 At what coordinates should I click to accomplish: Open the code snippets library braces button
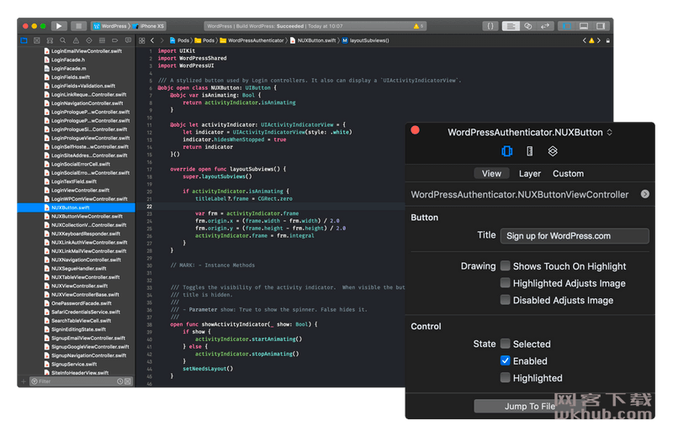pos(490,26)
